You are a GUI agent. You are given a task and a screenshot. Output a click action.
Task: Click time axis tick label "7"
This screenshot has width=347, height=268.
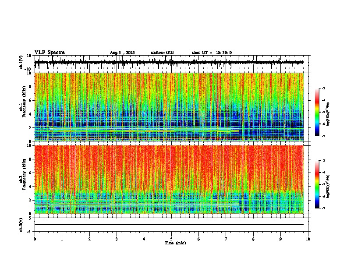tap(226, 239)
